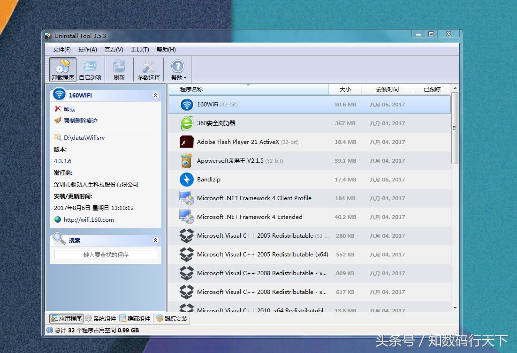
Task: Click the Apowersoft录屏王 program icon
Action: coord(186,160)
